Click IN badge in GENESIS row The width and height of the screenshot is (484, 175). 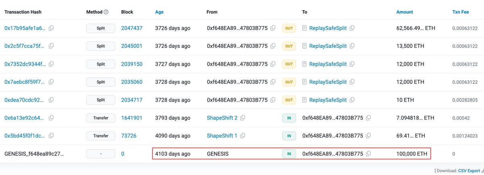289,154
